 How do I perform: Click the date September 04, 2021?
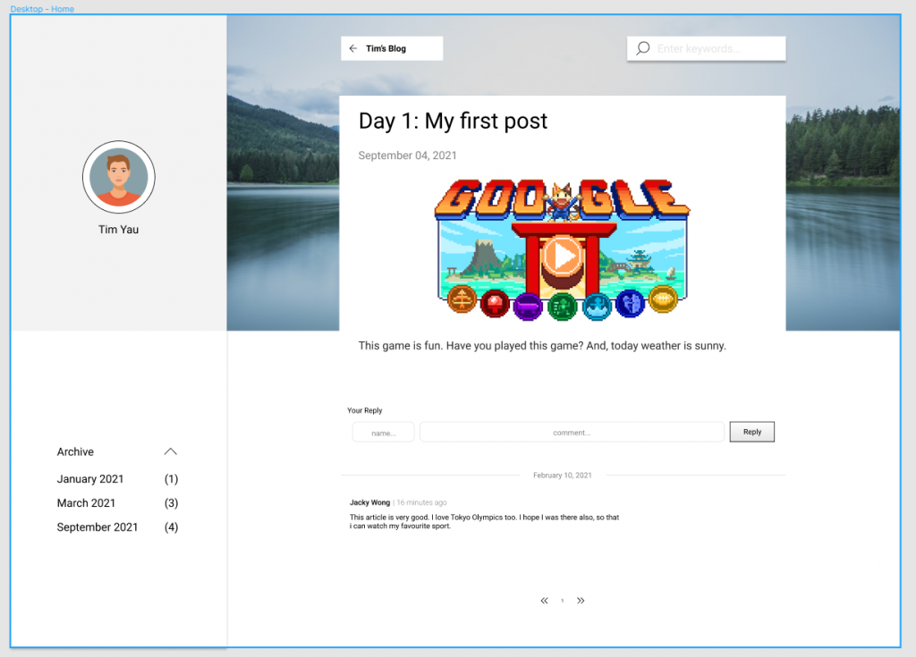[x=407, y=156]
